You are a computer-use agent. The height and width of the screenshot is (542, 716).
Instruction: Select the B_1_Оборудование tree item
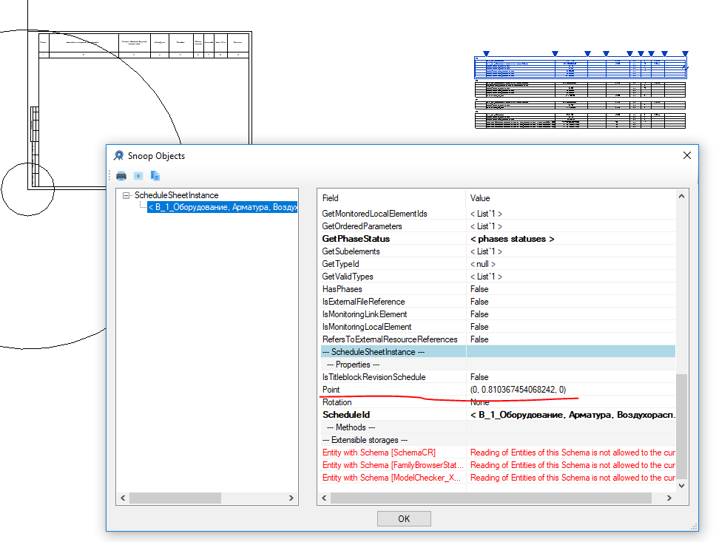[x=223, y=207]
